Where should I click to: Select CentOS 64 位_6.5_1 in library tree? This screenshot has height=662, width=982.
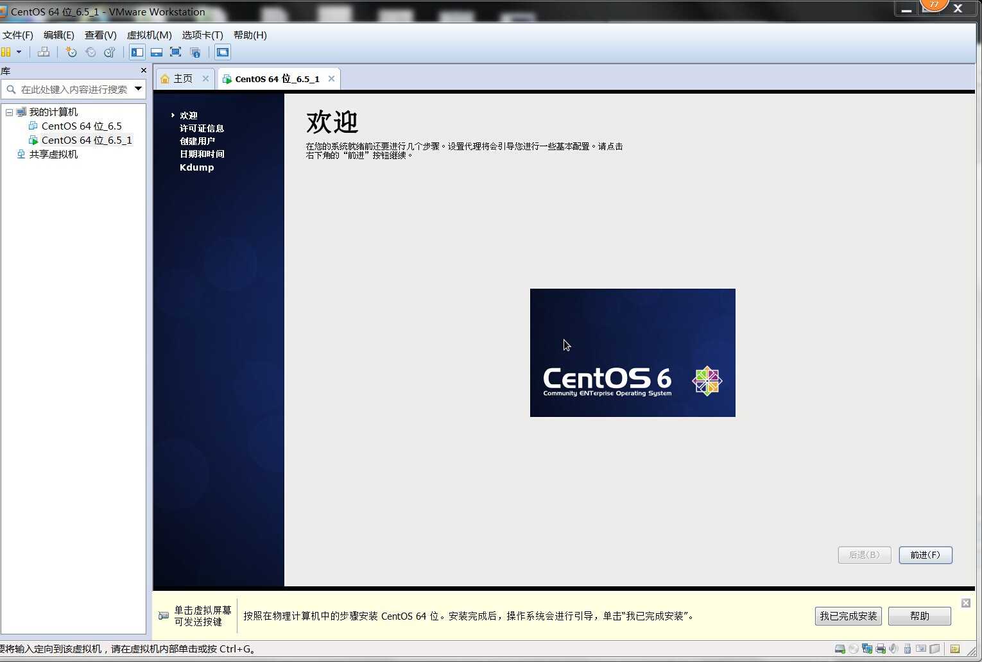[x=87, y=140]
